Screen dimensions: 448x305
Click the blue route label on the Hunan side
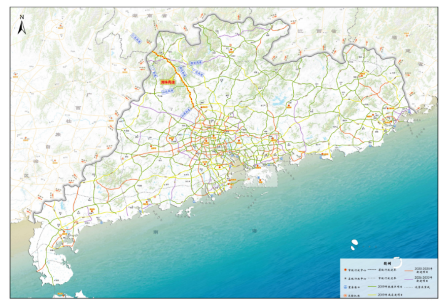click(136, 37)
